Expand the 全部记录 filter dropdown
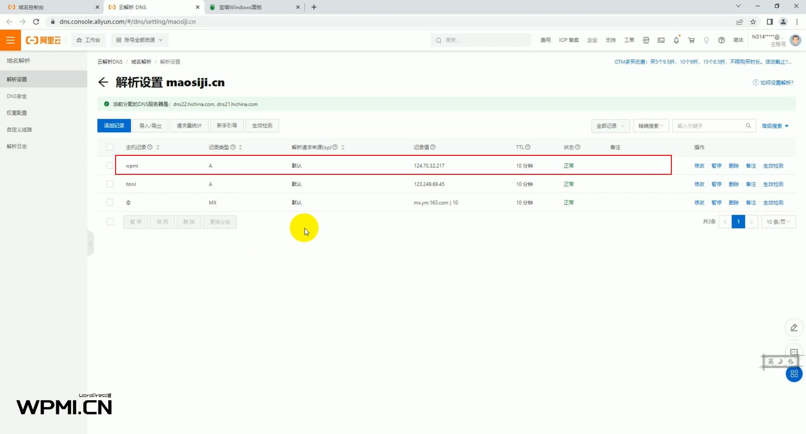806x434 pixels. click(x=610, y=126)
